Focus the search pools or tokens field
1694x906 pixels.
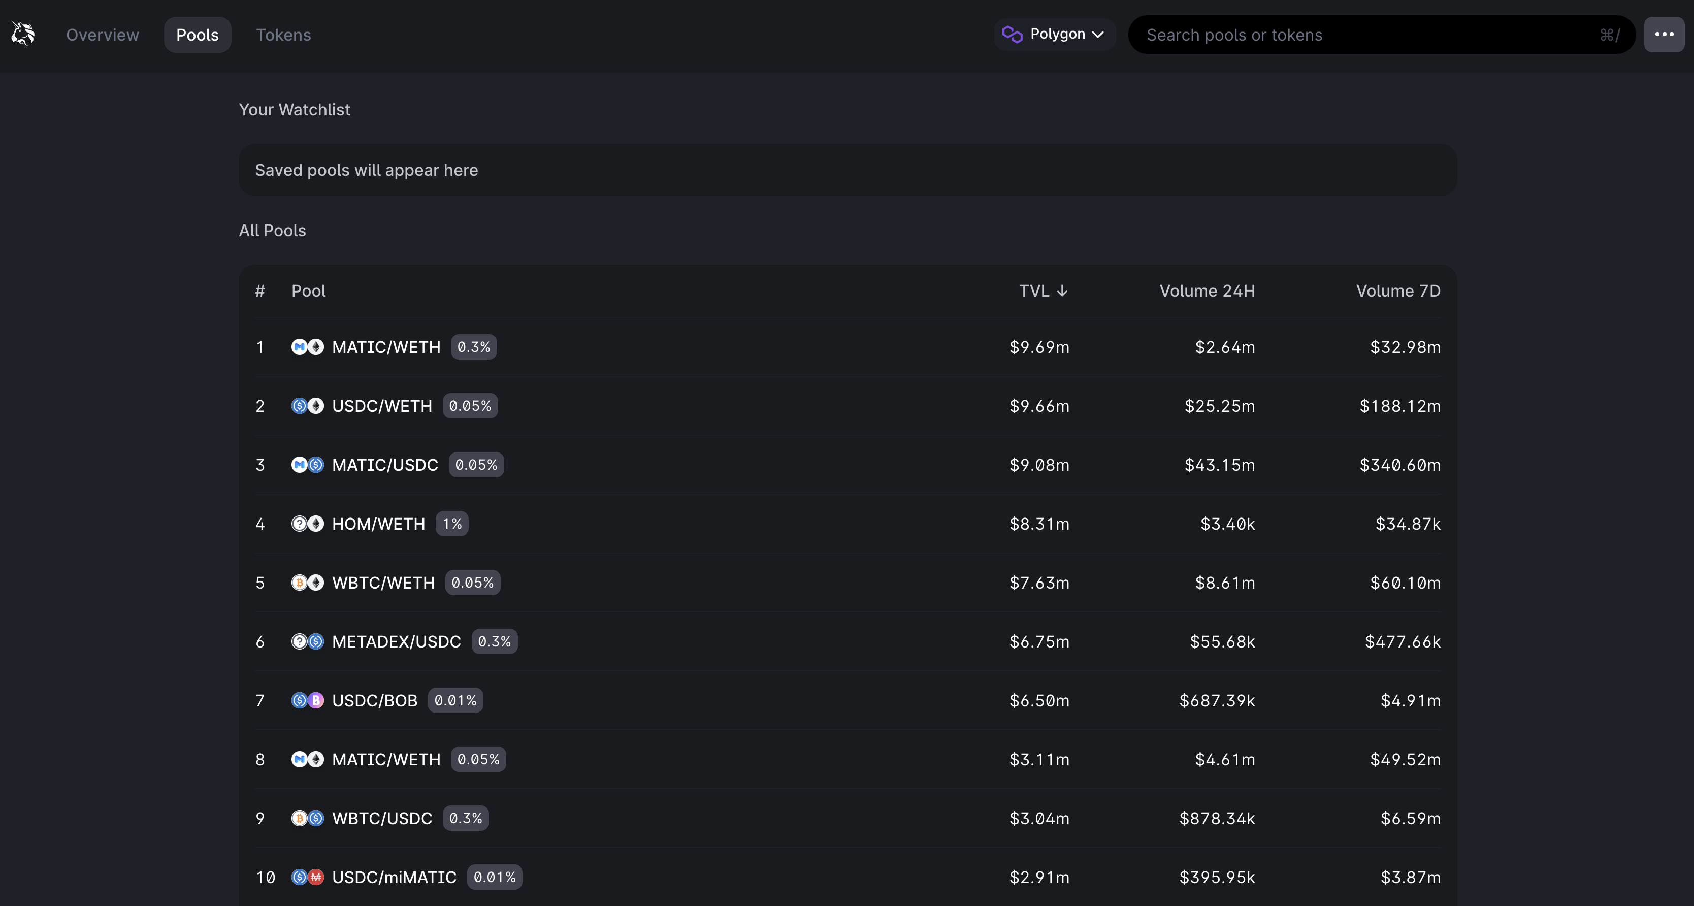click(1368, 35)
